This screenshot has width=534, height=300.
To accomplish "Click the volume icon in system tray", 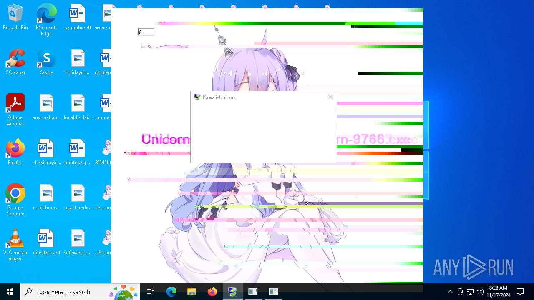I will [x=480, y=292].
